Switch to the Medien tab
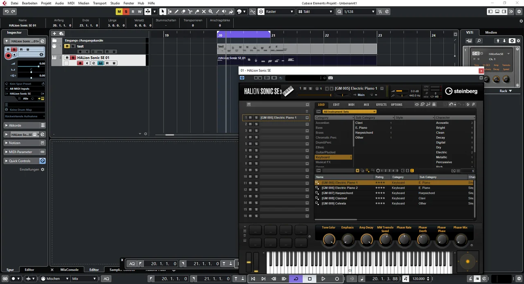This screenshot has height=284, width=524. tap(491, 32)
